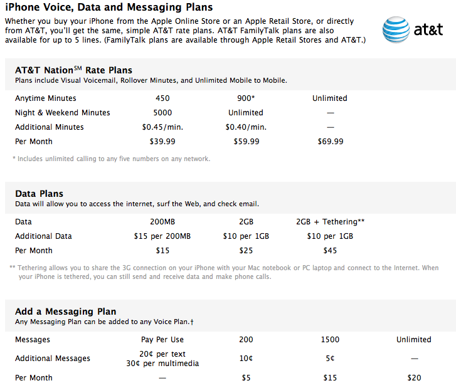Screen dimensions: 456x388
Task: Click the $25 data plan monthly price
Action: click(x=246, y=251)
